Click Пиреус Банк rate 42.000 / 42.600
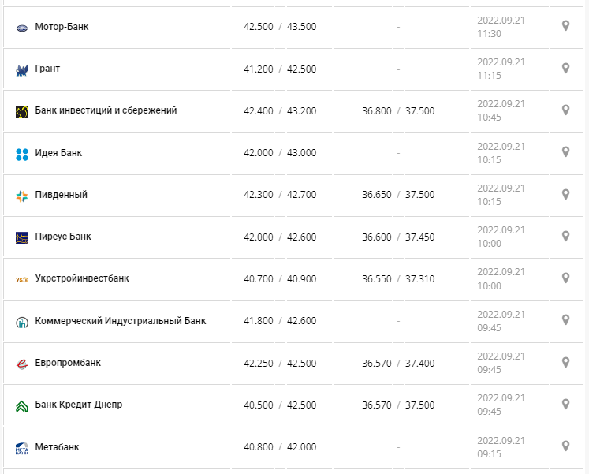This screenshot has height=474, width=589. click(x=280, y=237)
